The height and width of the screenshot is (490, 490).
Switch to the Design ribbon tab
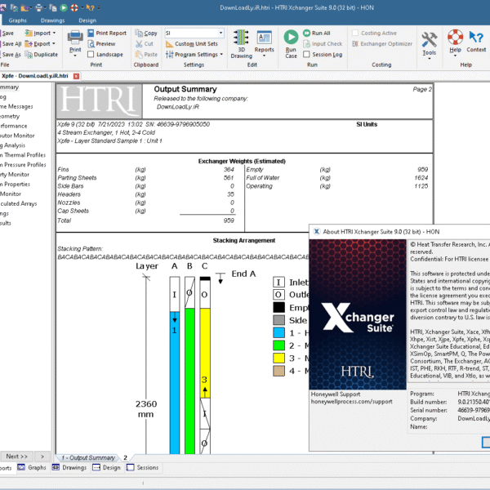(x=87, y=20)
